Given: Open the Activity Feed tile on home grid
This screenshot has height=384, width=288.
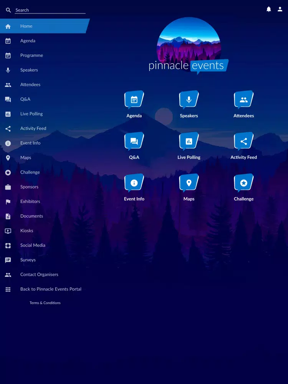Looking at the screenshot, I should tap(244, 146).
